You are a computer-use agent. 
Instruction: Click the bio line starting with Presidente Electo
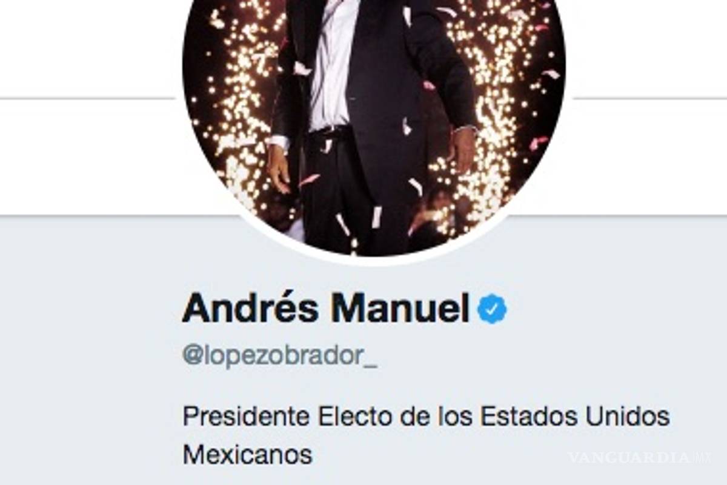[426, 416]
